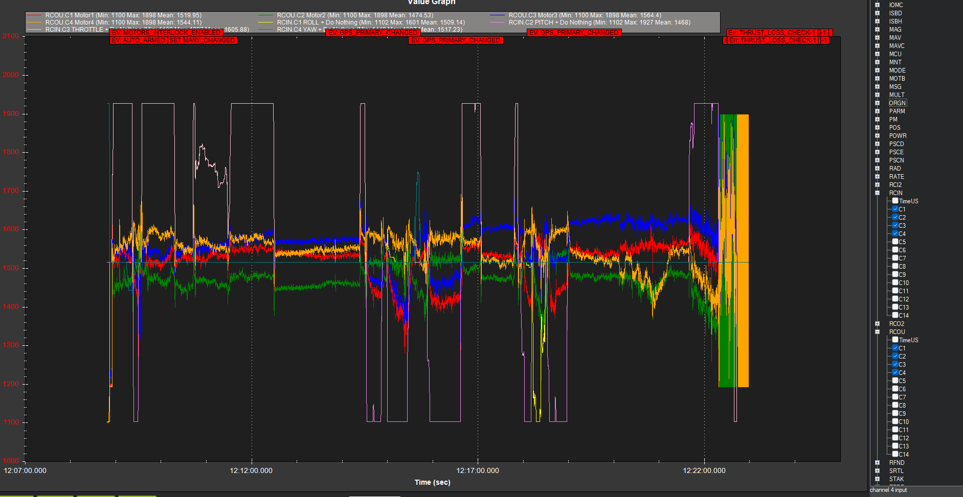This screenshot has height=497, width=963.
Task: Select the PSCN item in the tree
Action: pyautogui.click(x=897, y=160)
